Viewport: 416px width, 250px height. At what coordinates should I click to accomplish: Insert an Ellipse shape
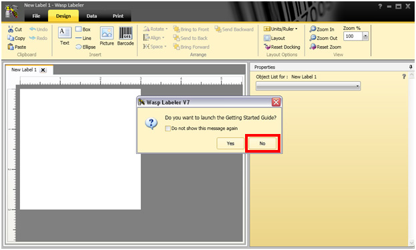[85, 47]
